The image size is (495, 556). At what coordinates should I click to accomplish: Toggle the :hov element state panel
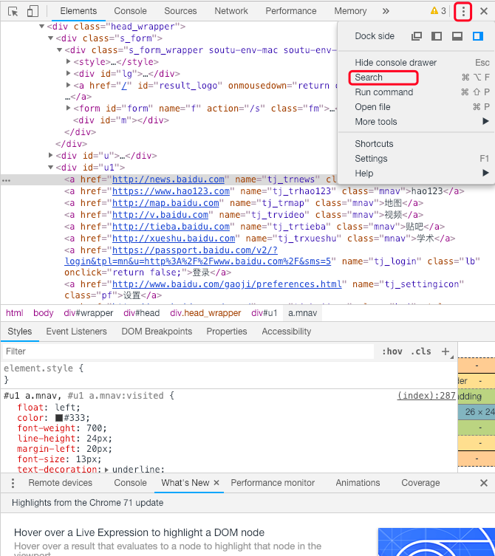point(392,351)
